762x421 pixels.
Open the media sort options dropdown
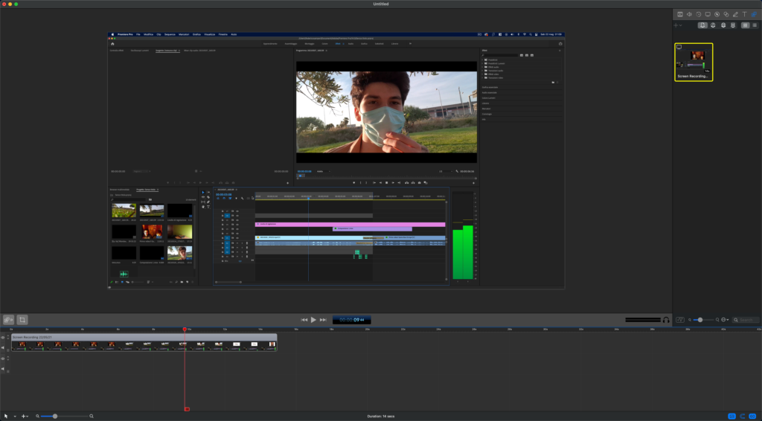click(x=725, y=320)
